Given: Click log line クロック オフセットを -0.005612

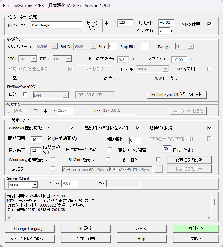Looking at the screenshot, I should click(45, 205).
